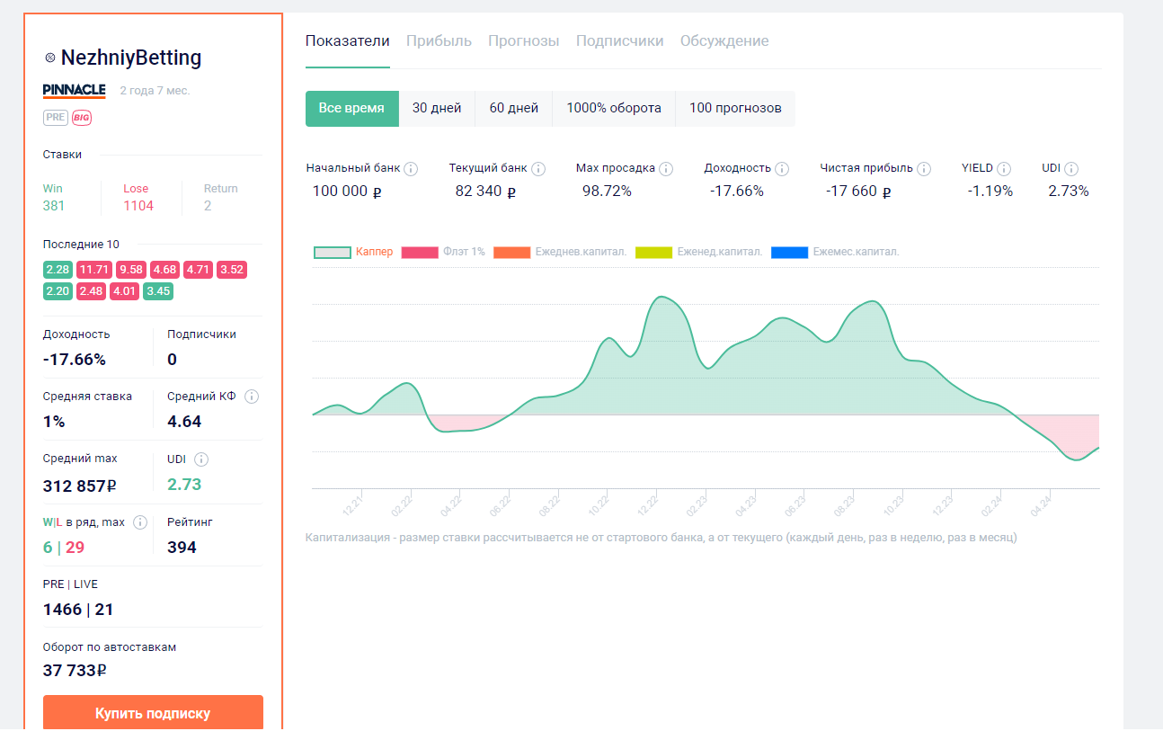The width and height of the screenshot is (1163, 731).
Task: Click info icon next to Текущий банк
Action: (x=538, y=169)
